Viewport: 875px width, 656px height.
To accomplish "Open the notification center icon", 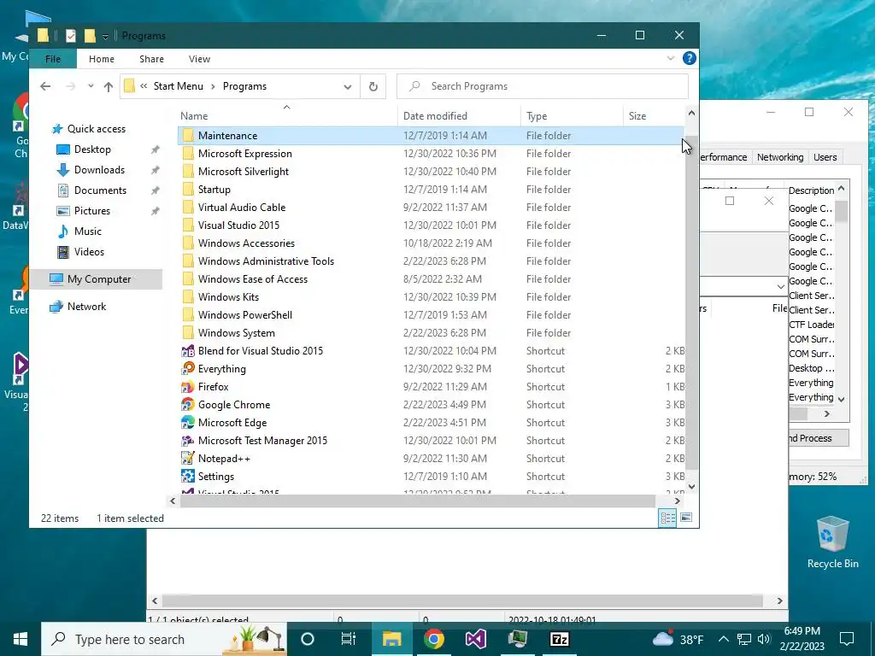I will [847, 639].
